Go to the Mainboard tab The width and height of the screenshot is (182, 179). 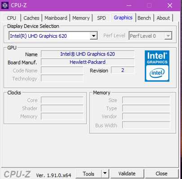56,18
